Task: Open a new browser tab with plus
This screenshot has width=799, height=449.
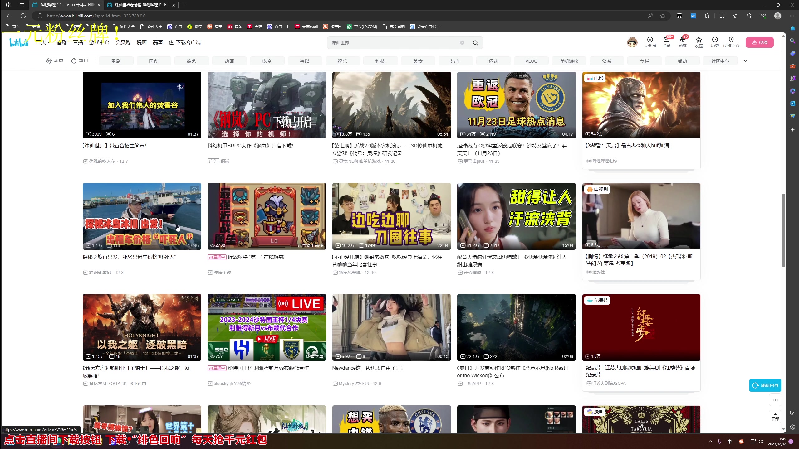Action: 184,5
